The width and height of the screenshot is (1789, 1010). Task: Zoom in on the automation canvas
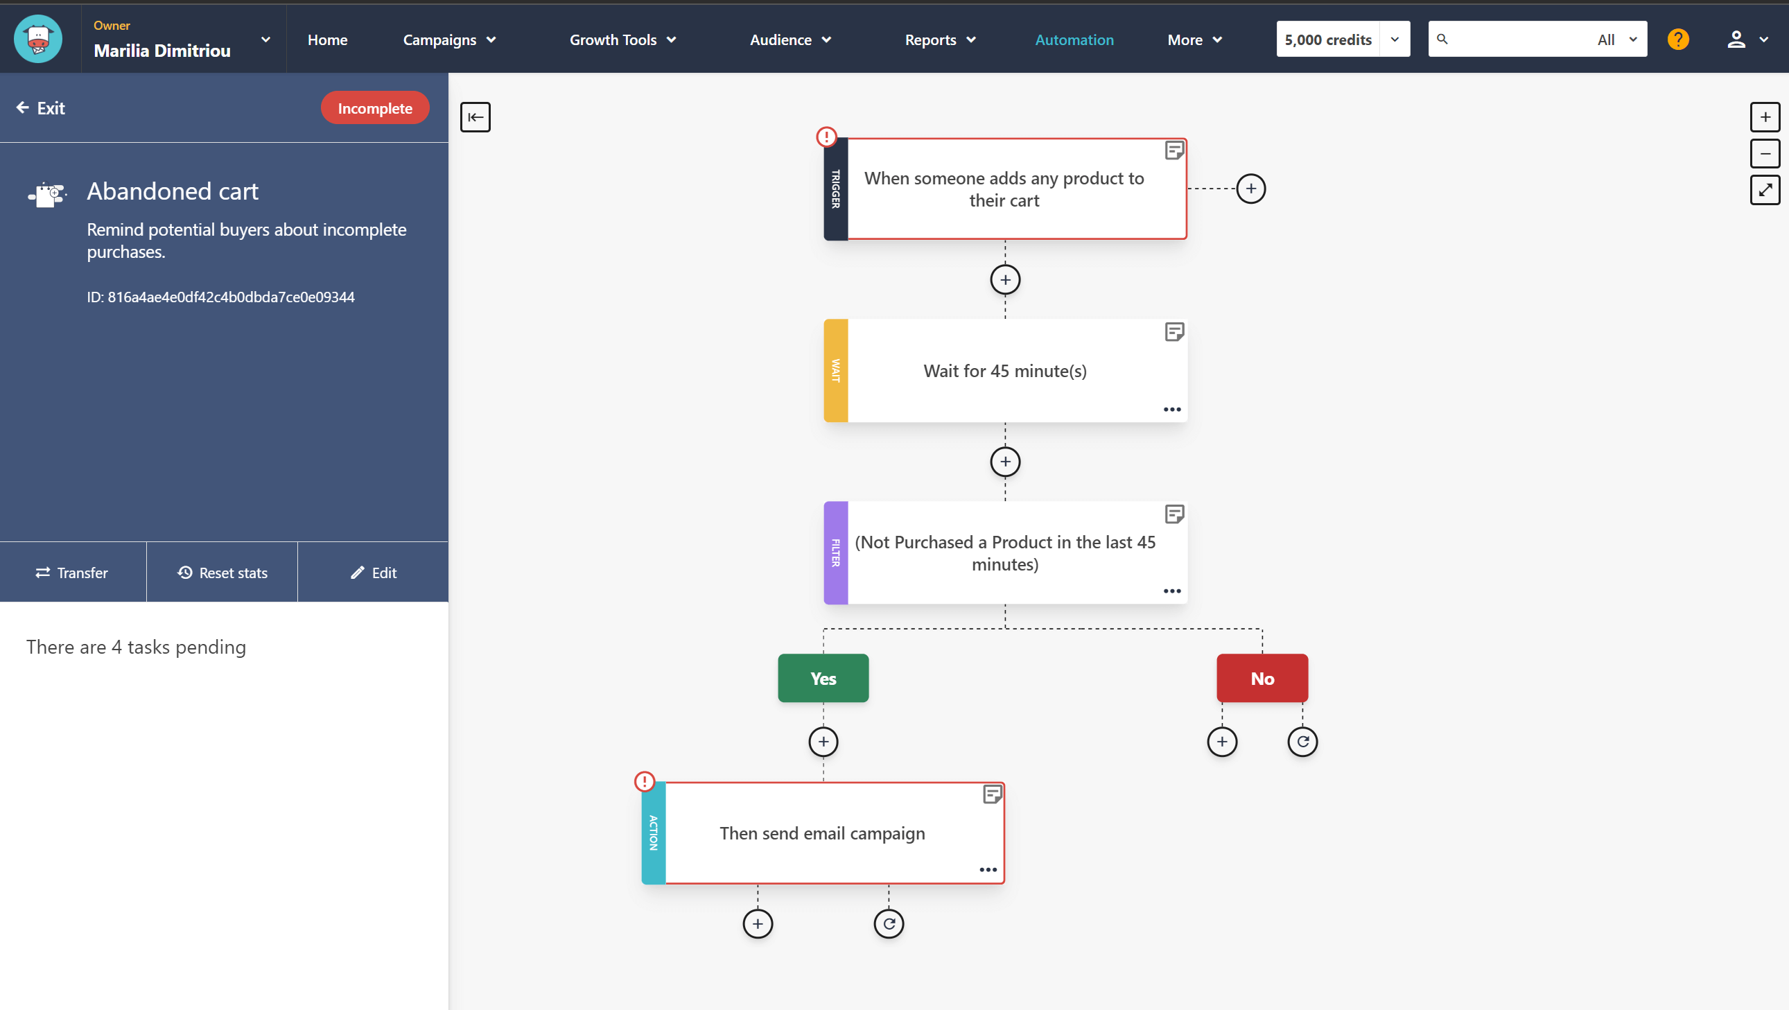click(x=1764, y=116)
